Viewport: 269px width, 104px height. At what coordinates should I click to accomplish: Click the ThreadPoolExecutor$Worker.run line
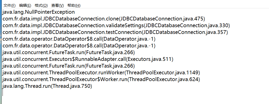(101, 79)
